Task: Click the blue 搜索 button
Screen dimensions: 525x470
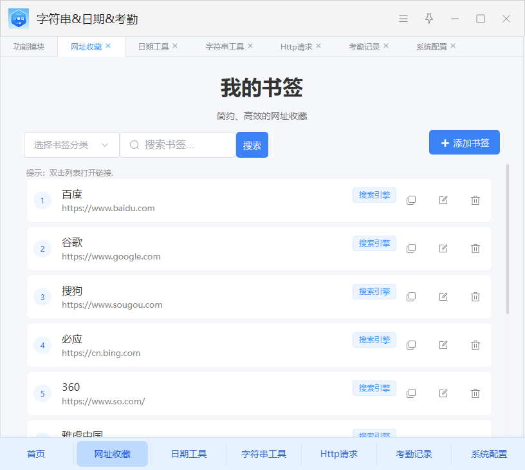Action: (x=252, y=145)
